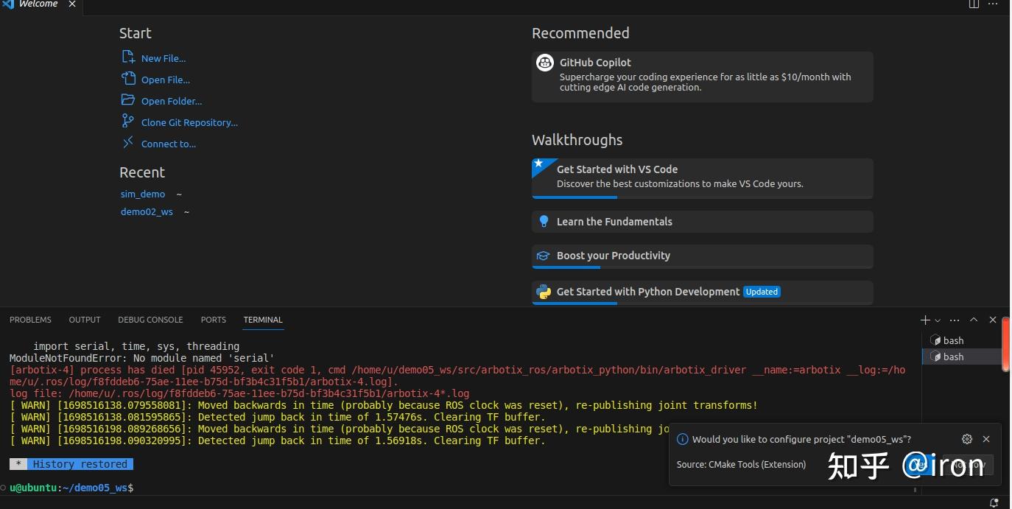Switch to the PROBLEMS tab
Image resolution: width=1012 pixels, height=509 pixels.
coord(30,320)
